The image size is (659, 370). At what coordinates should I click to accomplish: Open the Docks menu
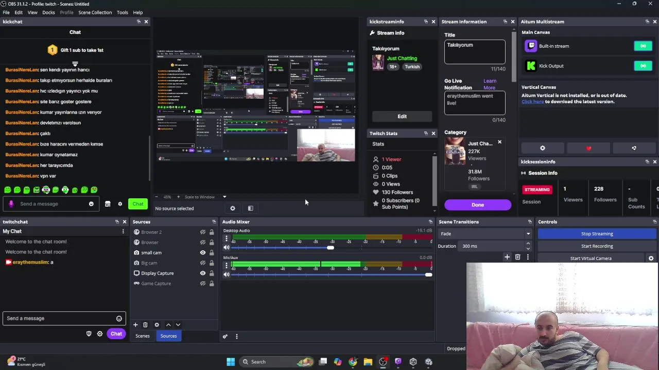click(x=48, y=12)
